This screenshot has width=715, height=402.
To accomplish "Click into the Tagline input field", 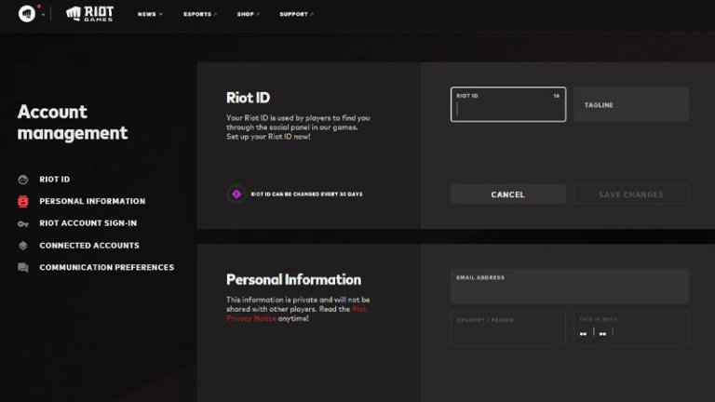I will pyautogui.click(x=630, y=105).
